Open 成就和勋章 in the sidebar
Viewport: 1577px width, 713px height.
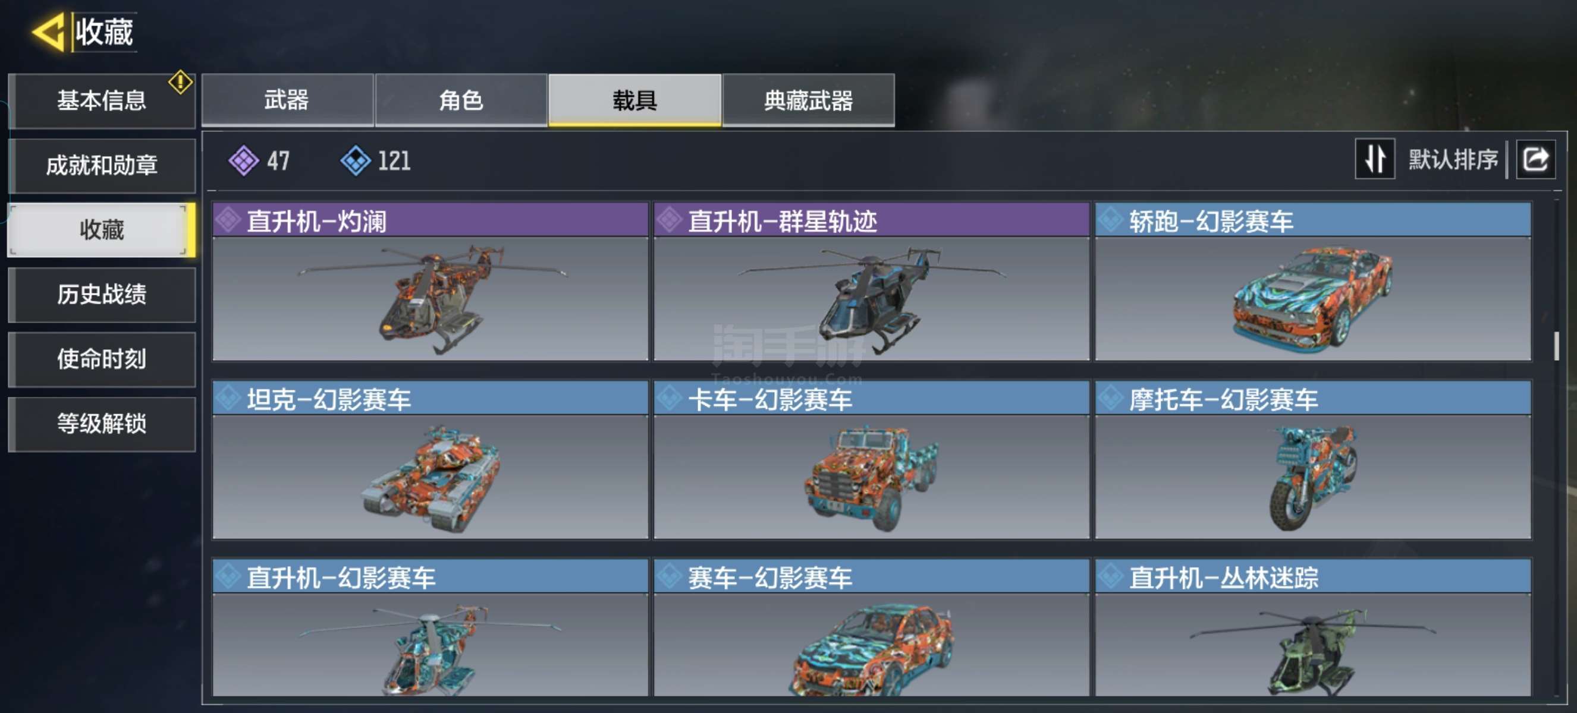click(102, 166)
